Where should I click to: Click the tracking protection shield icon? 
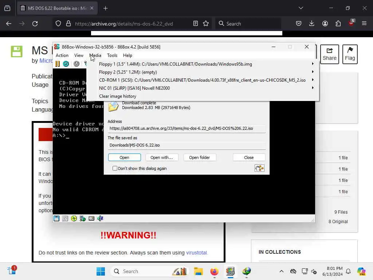coord(58,24)
